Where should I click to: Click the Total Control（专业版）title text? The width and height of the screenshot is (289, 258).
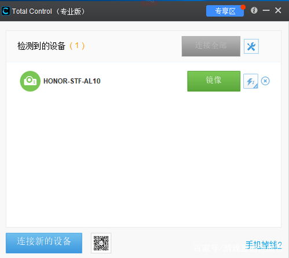coord(49,12)
